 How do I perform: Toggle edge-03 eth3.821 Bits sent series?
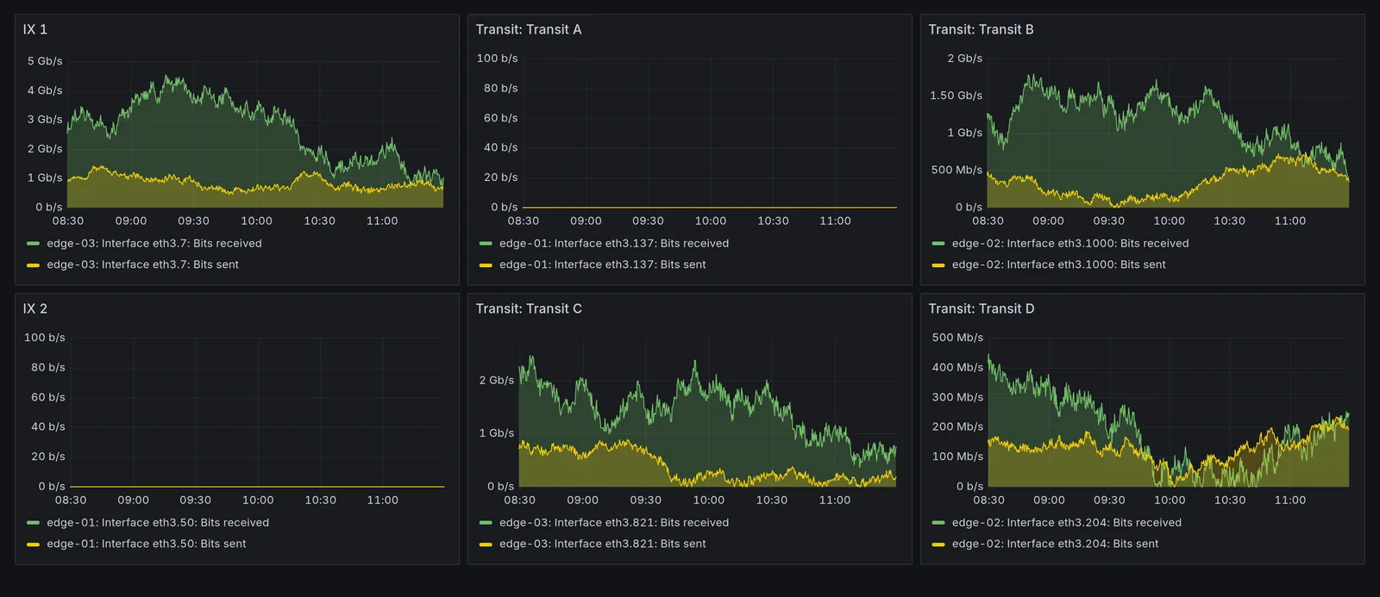[603, 544]
